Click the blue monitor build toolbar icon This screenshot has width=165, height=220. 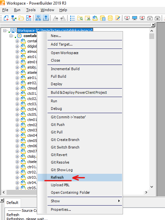135,18
